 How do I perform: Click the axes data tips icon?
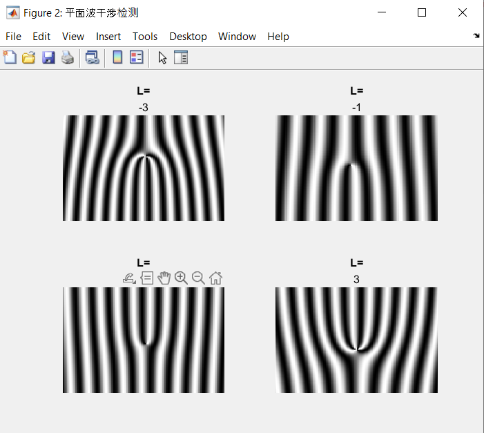pyautogui.click(x=147, y=278)
